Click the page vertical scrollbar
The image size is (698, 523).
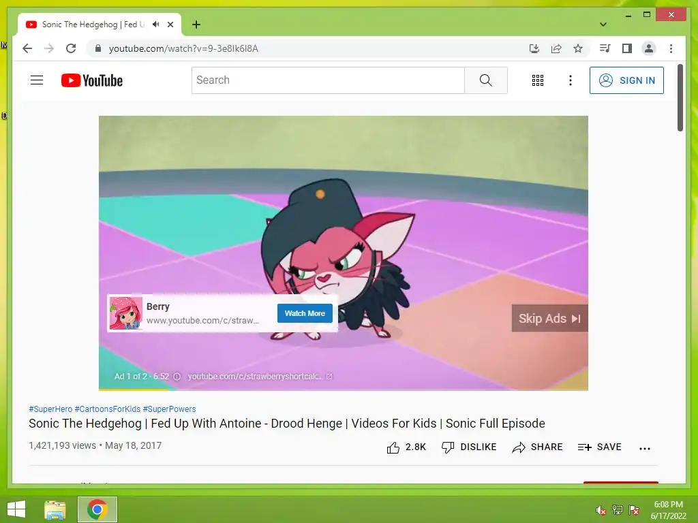coord(680,98)
